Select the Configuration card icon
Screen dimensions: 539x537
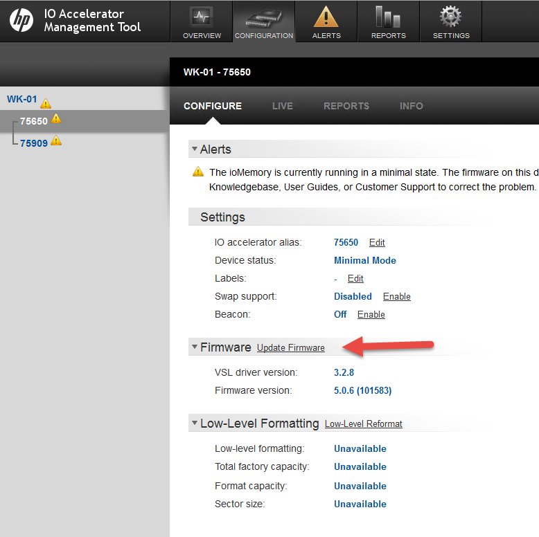pyautogui.click(x=263, y=17)
